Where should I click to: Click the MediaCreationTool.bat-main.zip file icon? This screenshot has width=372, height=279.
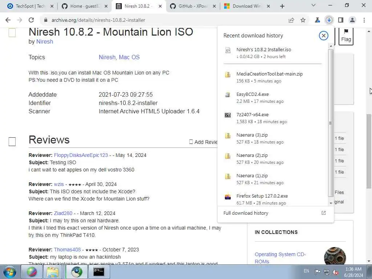click(x=228, y=75)
